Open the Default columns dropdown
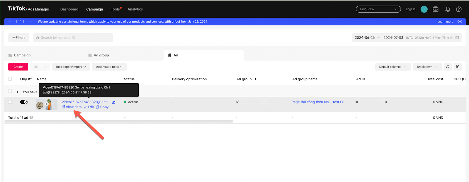Viewport: 469px width, 182px height. (x=392, y=67)
